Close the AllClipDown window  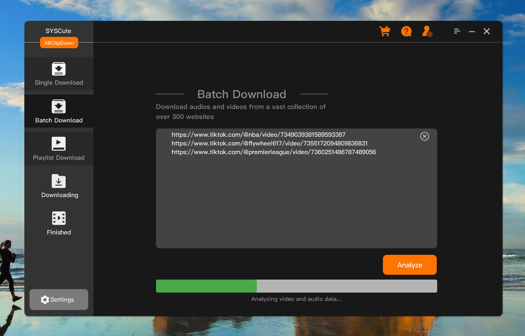pos(487,31)
